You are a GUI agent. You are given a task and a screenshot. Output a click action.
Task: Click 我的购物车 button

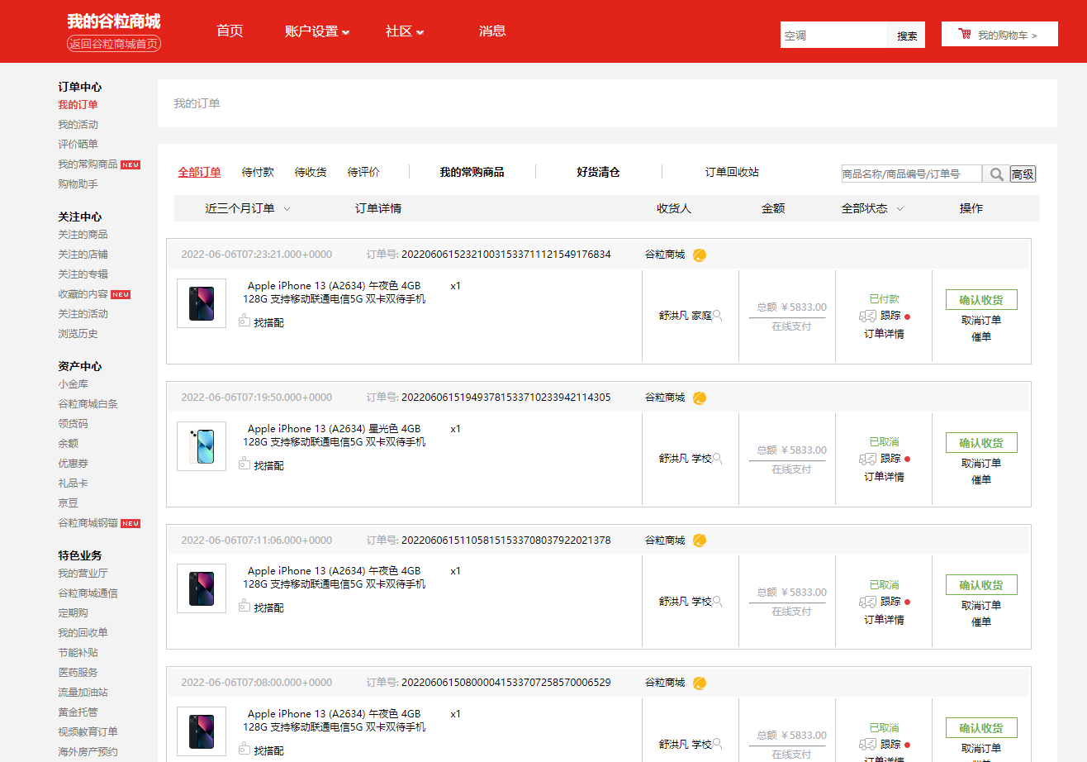coord(999,34)
